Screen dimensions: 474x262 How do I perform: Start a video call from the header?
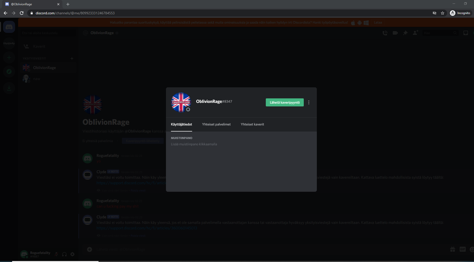395,33
